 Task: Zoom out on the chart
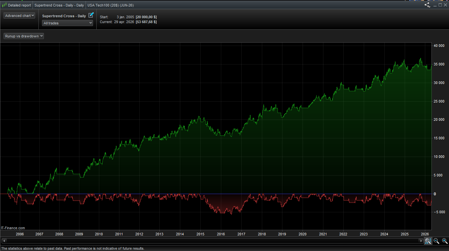click(x=436, y=241)
